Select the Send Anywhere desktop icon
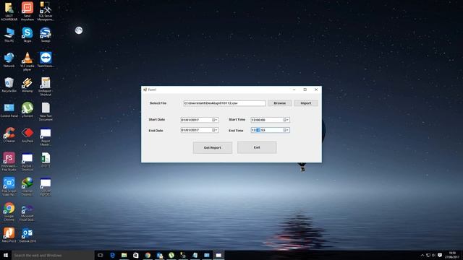Viewport: 463px width, 260px height. pos(27,12)
